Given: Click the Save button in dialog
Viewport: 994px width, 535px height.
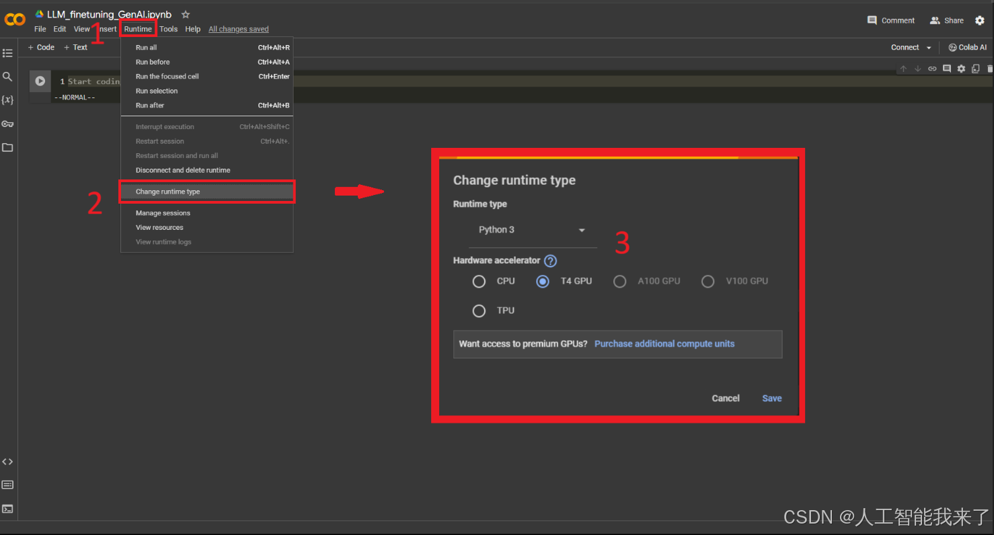Looking at the screenshot, I should click(771, 399).
